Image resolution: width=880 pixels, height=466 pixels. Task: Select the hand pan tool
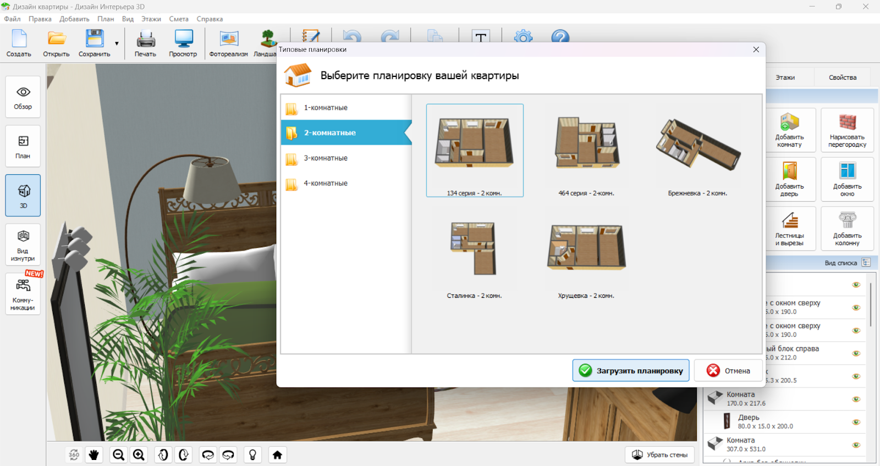click(x=94, y=455)
